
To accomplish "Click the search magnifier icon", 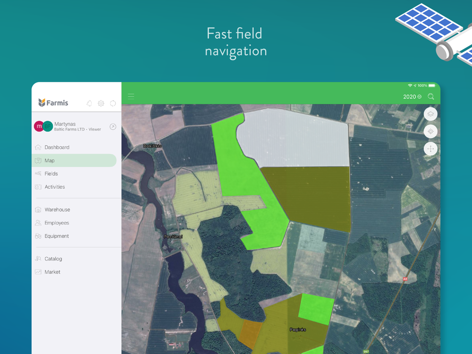I will coord(431,96).
